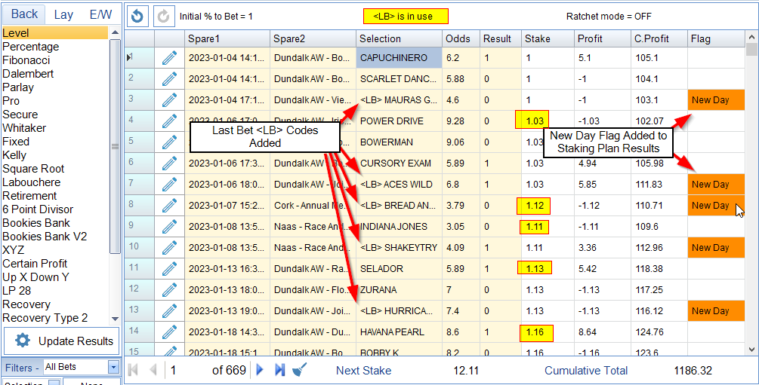Go to next page arrow in navigator
759x385 pixels.
coord(261,370)
